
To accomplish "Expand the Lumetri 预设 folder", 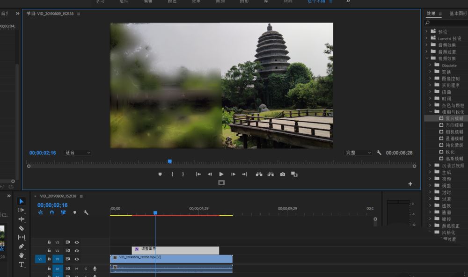I will pyautogui.click(x=426, y=38).
